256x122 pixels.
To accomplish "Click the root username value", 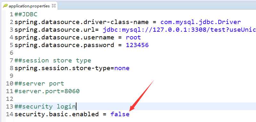I will click(133, 37).
